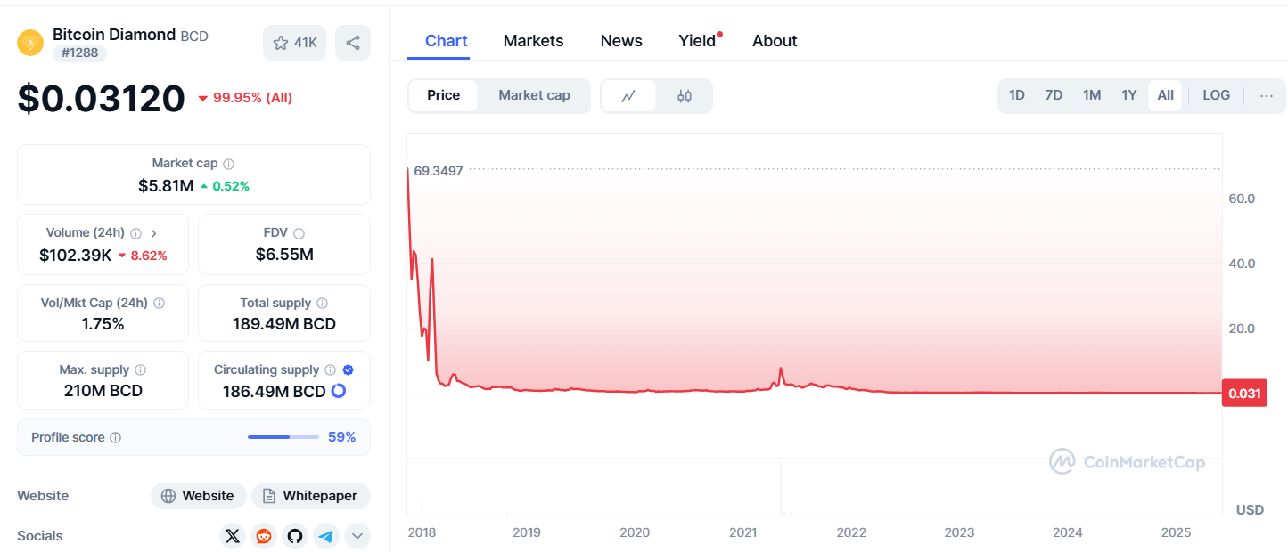Click the 189.49M BCD total supply
The width and height of the screenshot is (1288, 552).
[x=284, y=324]
